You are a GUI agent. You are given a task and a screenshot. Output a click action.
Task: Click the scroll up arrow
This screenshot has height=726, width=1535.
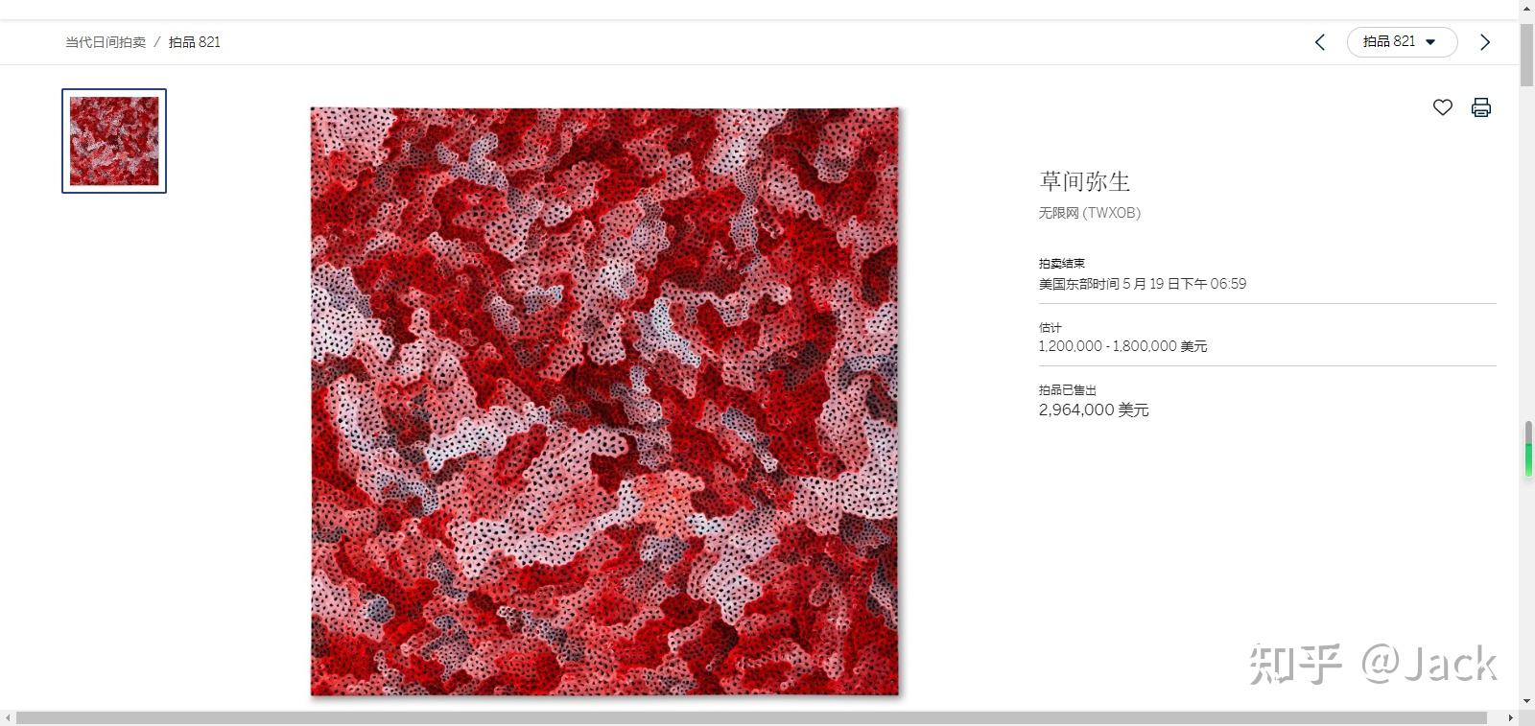1526,5
